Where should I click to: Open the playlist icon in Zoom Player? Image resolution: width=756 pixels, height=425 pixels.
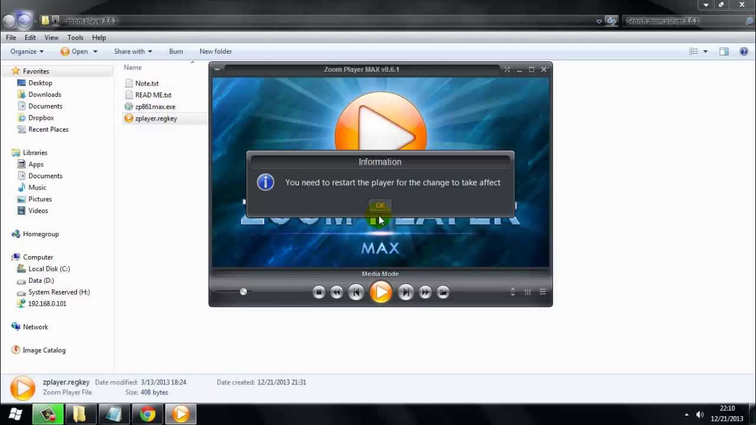(542, 292)
